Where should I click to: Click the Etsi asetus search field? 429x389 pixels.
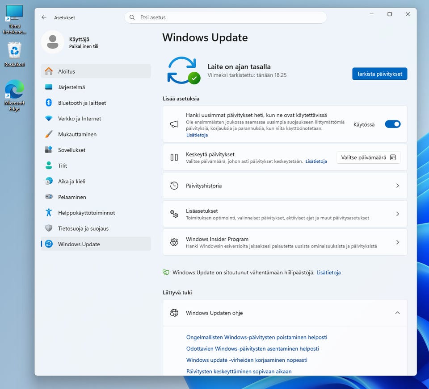point(225,17)
